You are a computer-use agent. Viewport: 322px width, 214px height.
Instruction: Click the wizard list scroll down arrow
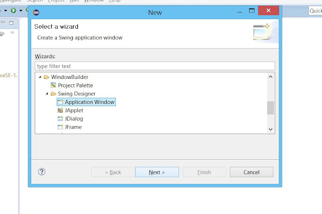[271, 129]
